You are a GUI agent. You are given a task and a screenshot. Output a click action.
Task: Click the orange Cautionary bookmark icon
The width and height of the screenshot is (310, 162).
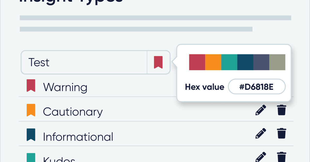[31, 110]
